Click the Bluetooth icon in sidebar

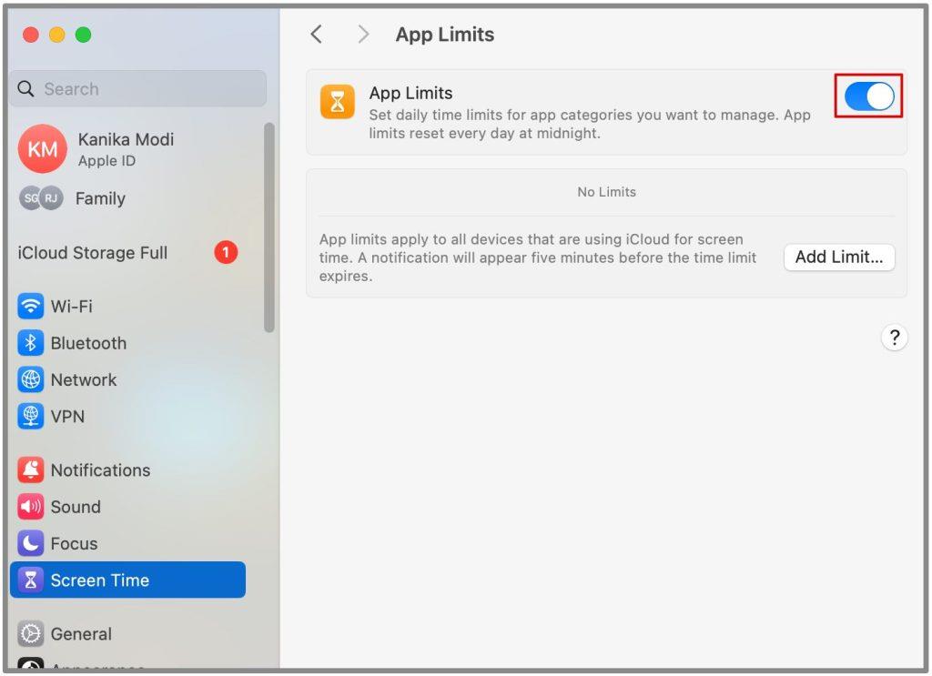pos(30,343)
